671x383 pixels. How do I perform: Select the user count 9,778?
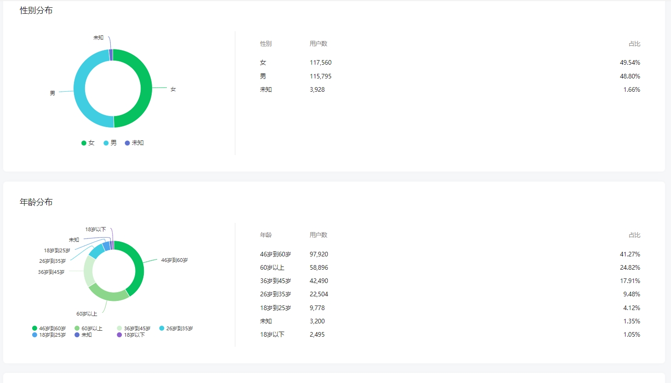[317, 308]
